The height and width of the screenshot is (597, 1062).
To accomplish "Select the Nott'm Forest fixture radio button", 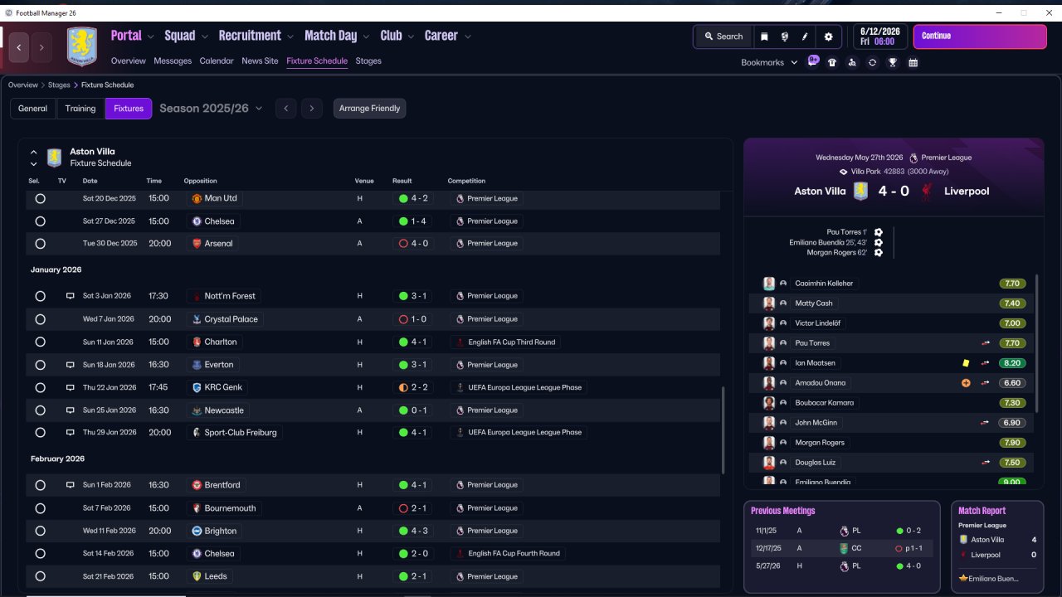I will (x=40, y=296).
